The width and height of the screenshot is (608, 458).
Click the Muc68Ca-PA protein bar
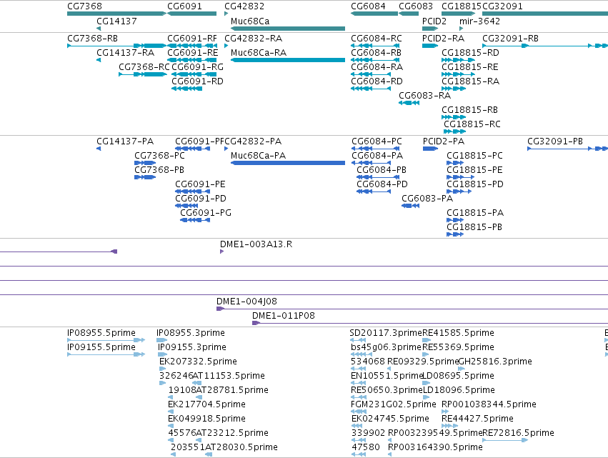(288, 163)
